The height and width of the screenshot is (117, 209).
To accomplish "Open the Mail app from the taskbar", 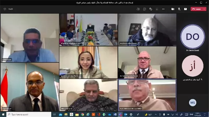I will pos(61,114).
